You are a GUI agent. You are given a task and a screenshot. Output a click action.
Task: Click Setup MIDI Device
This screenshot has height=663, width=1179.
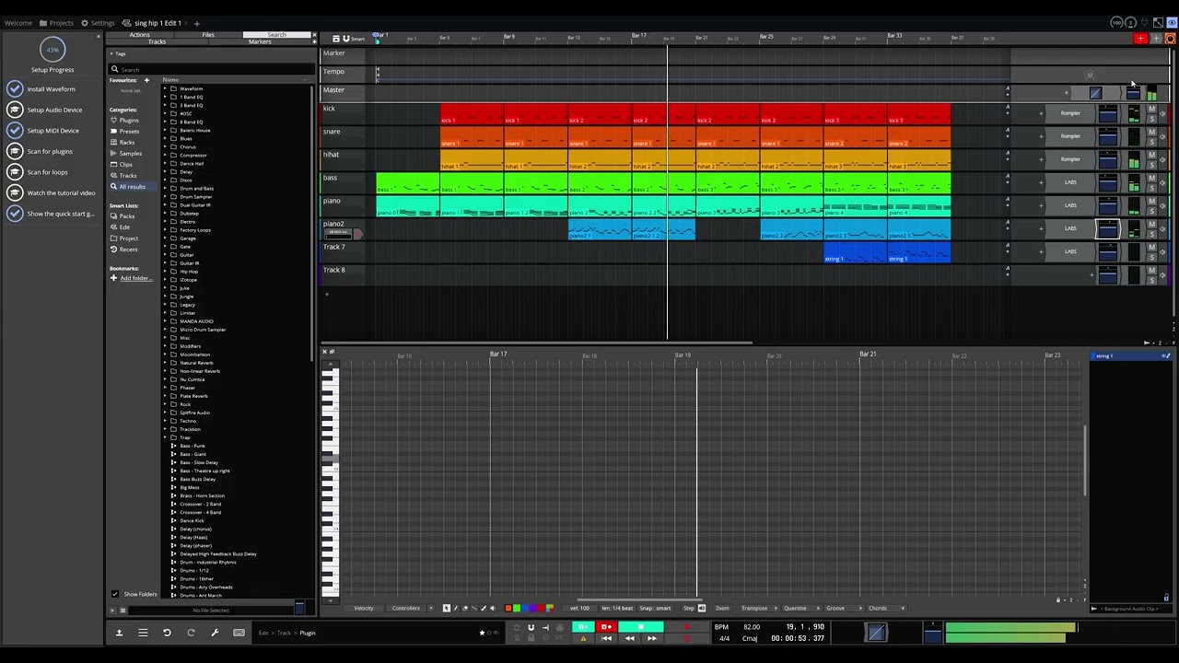tap(53, 131)
